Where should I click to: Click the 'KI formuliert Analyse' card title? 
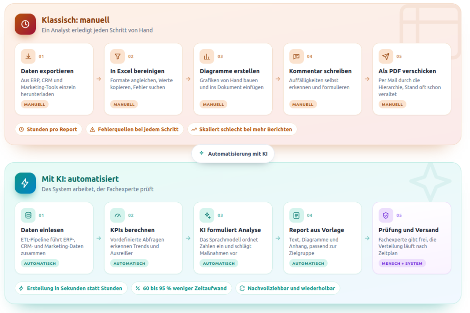(230, 230)
